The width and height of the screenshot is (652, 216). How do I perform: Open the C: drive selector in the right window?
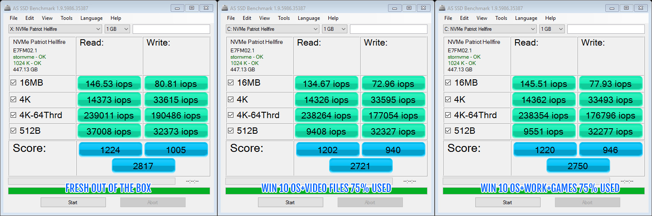point(490,29)
